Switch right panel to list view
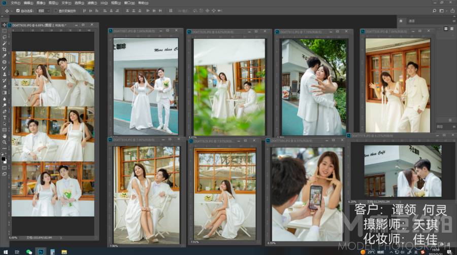Screen dimensions: 457x255 (x=452, y=28)
